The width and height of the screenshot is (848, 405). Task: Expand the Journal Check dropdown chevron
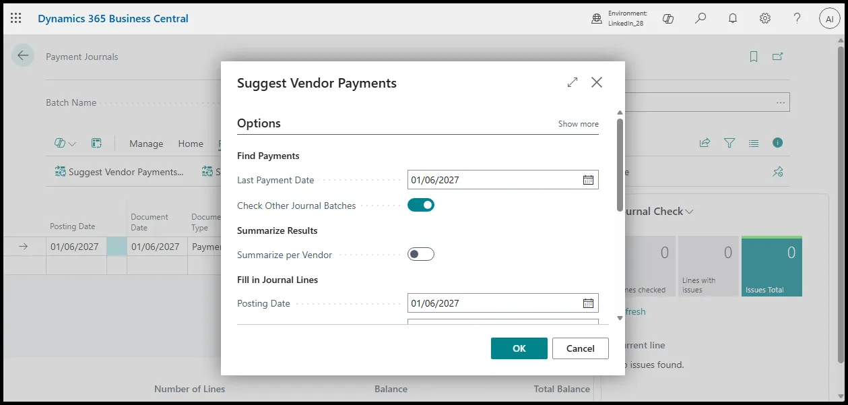click(689, 212)
